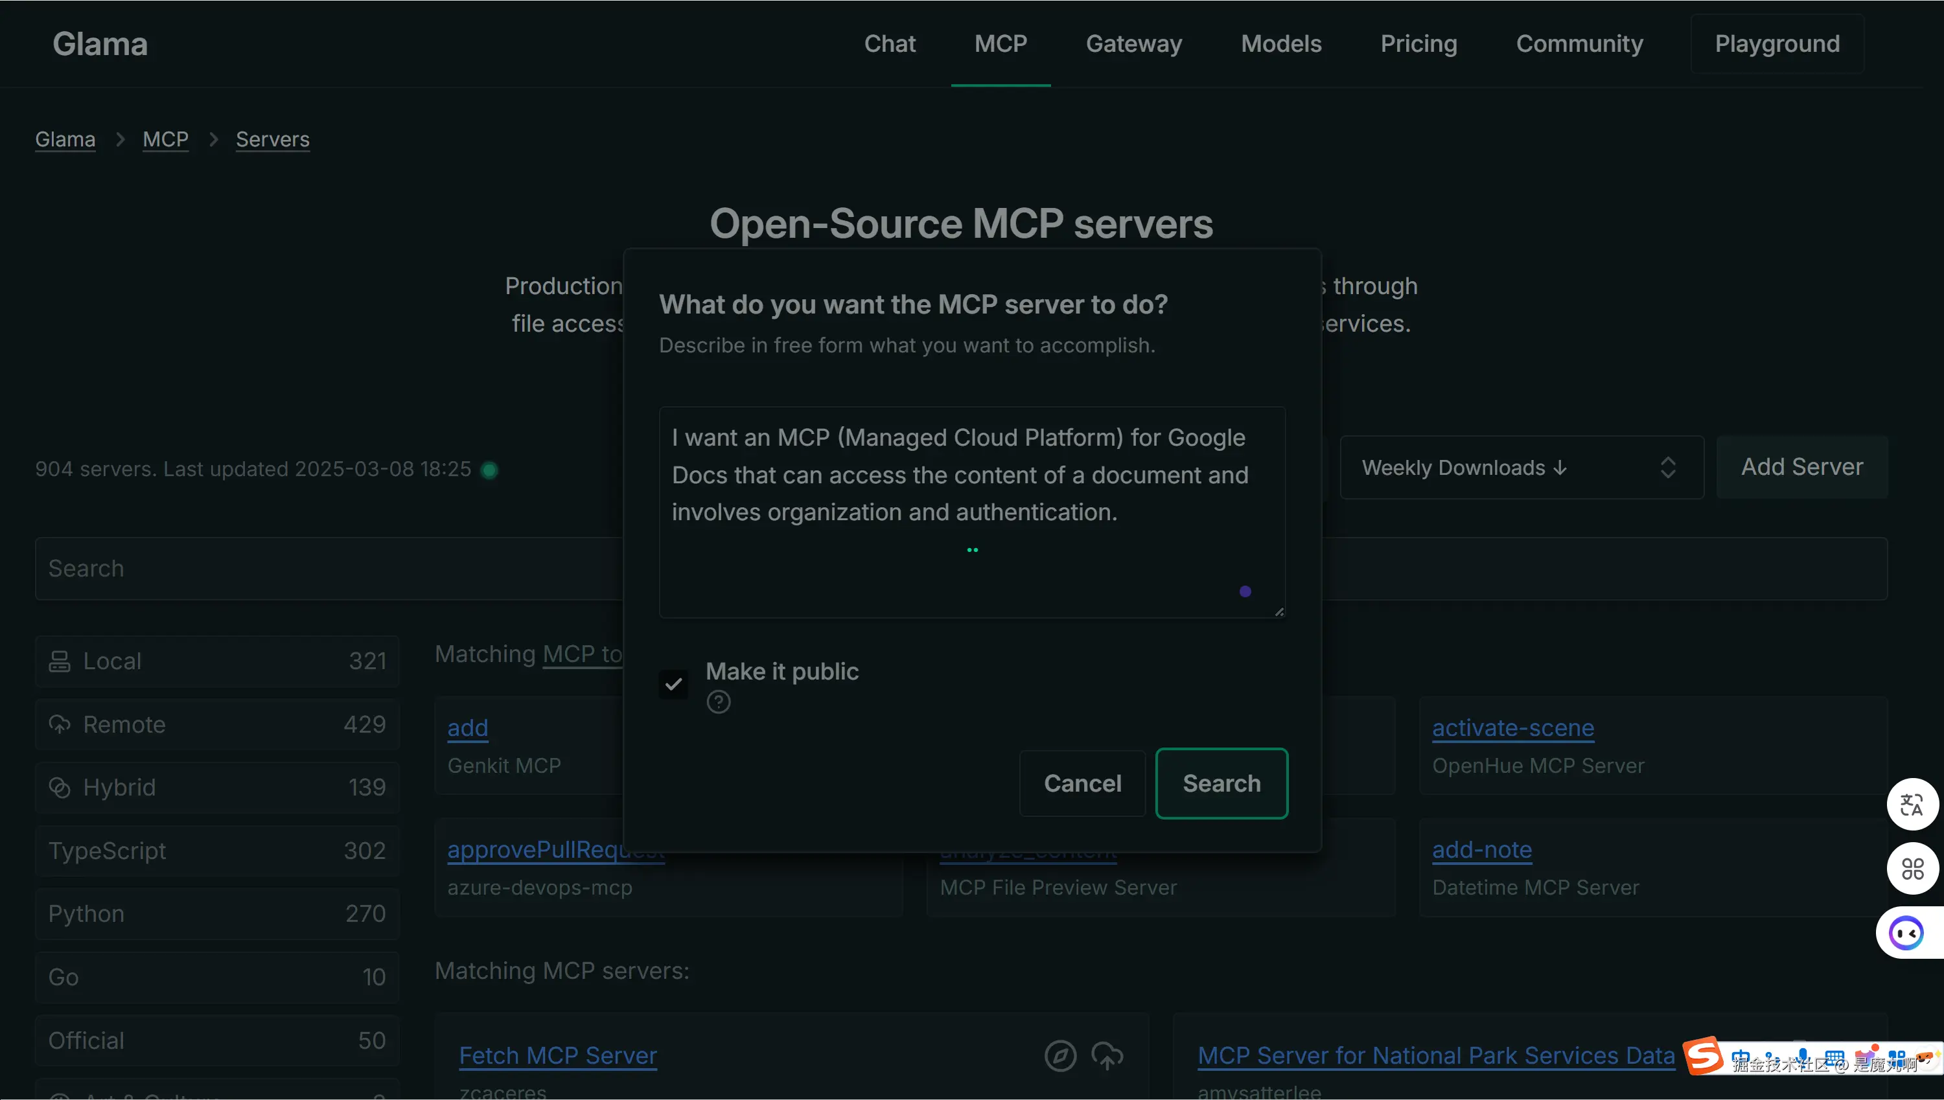Click 'Describe in free form' dialog subtitle
Screen dimensions: 1944x1100
[907, 345]
